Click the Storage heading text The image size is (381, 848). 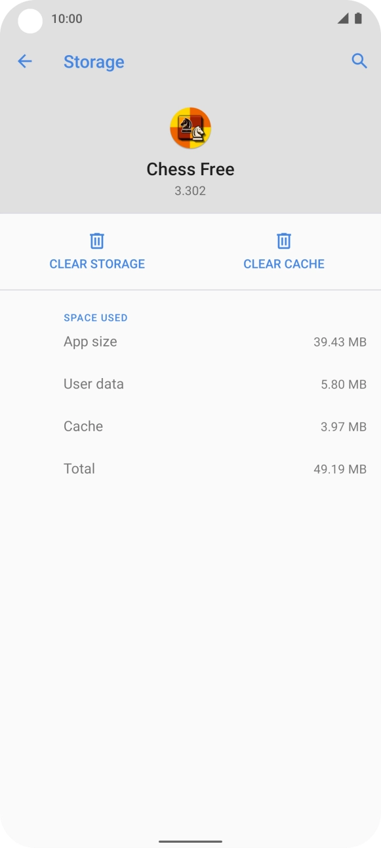[x=94, y=61]
